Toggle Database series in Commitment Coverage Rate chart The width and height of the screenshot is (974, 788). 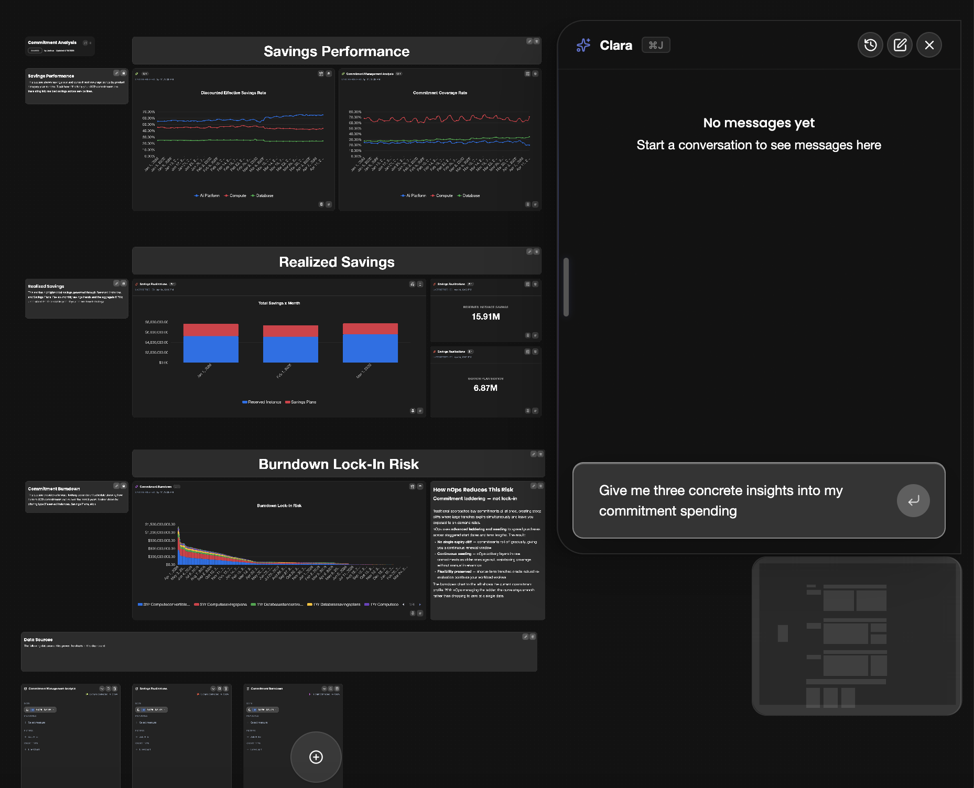tap(468, 195)
